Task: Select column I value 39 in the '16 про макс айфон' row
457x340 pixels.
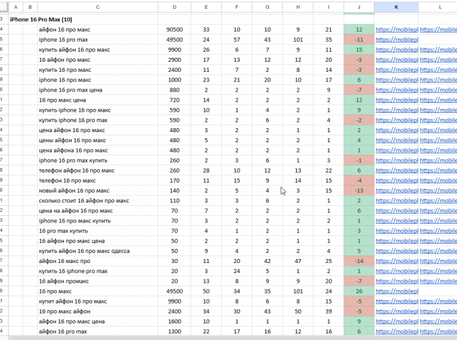Action: [328, 311]
